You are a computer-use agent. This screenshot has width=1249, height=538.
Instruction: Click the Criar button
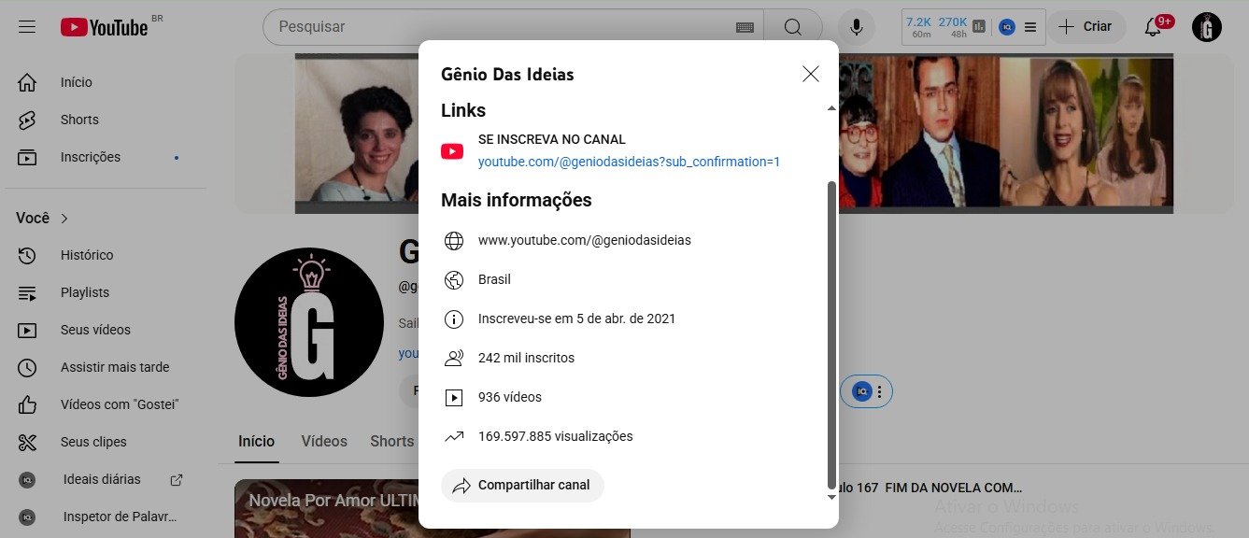point(1086,26)
